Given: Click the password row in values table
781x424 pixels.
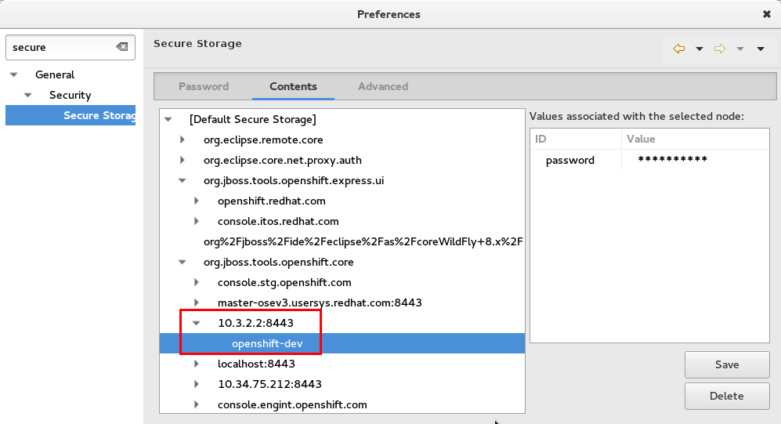Looking at the screenshot, I should click(x=570, y=161).
